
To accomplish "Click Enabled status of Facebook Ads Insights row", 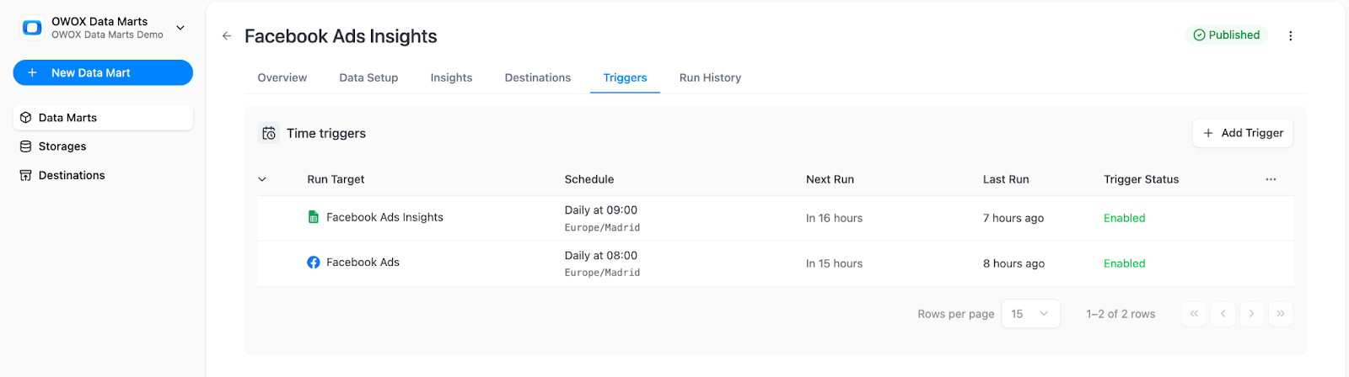I will tap(1125, 218).
